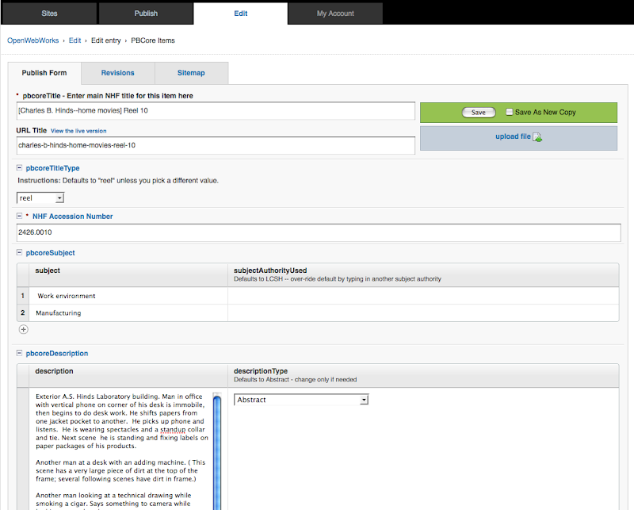Collapse the pbcoreTitleType section minus icon

[19, 167]
